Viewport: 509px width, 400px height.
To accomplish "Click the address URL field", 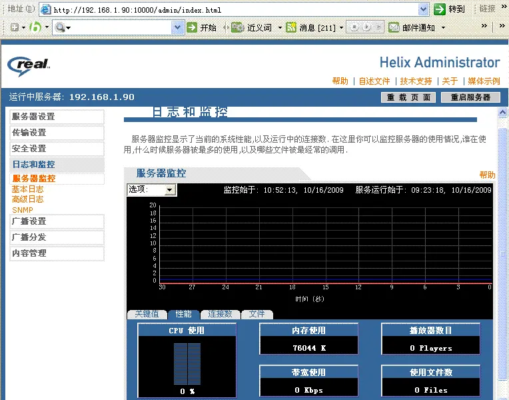I will pos(235,10).
